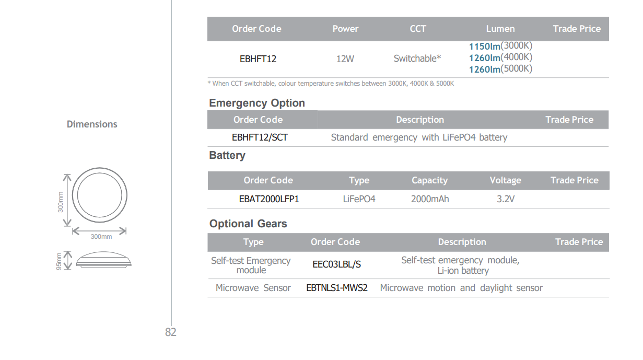Select the Dimensions heading

click(92, 124)
